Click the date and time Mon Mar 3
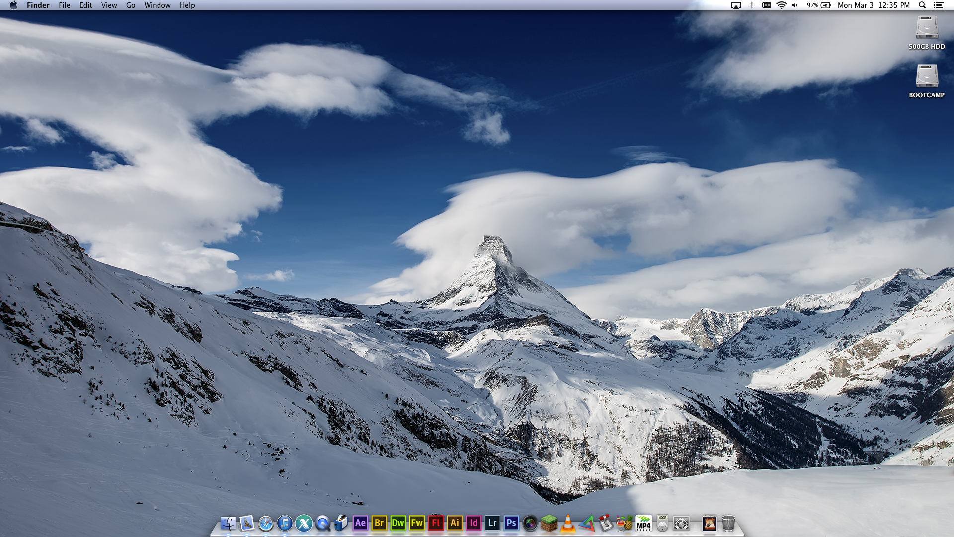 point(874,5)
